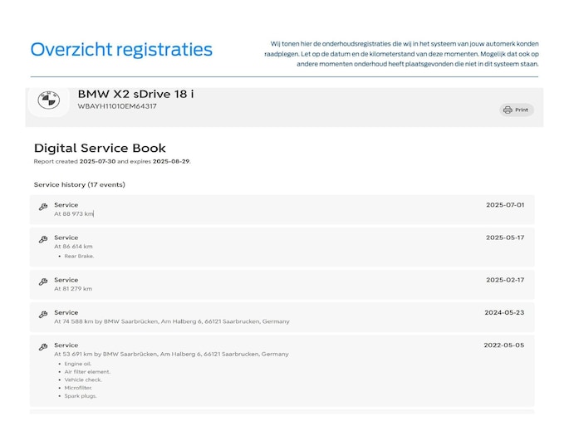Click the Digital Service Book heading

click(100, 149)
